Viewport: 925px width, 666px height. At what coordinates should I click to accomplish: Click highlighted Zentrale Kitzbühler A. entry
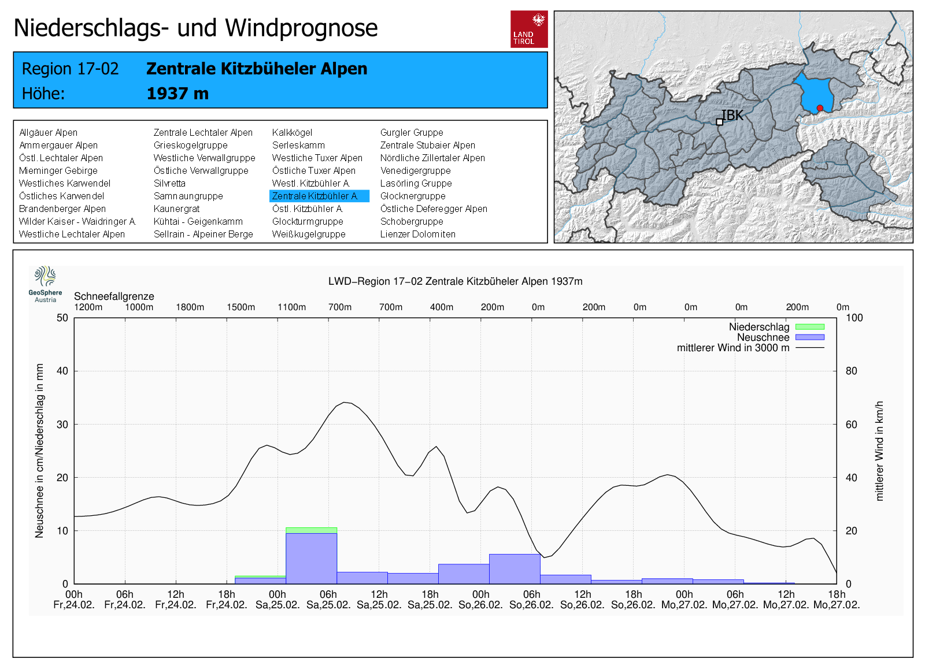pos(319,196)
